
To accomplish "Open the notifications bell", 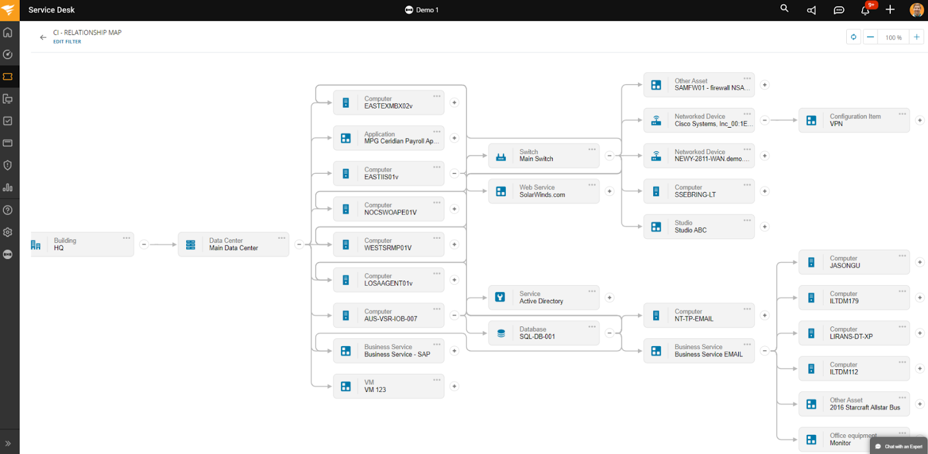I will pos(865,10).
